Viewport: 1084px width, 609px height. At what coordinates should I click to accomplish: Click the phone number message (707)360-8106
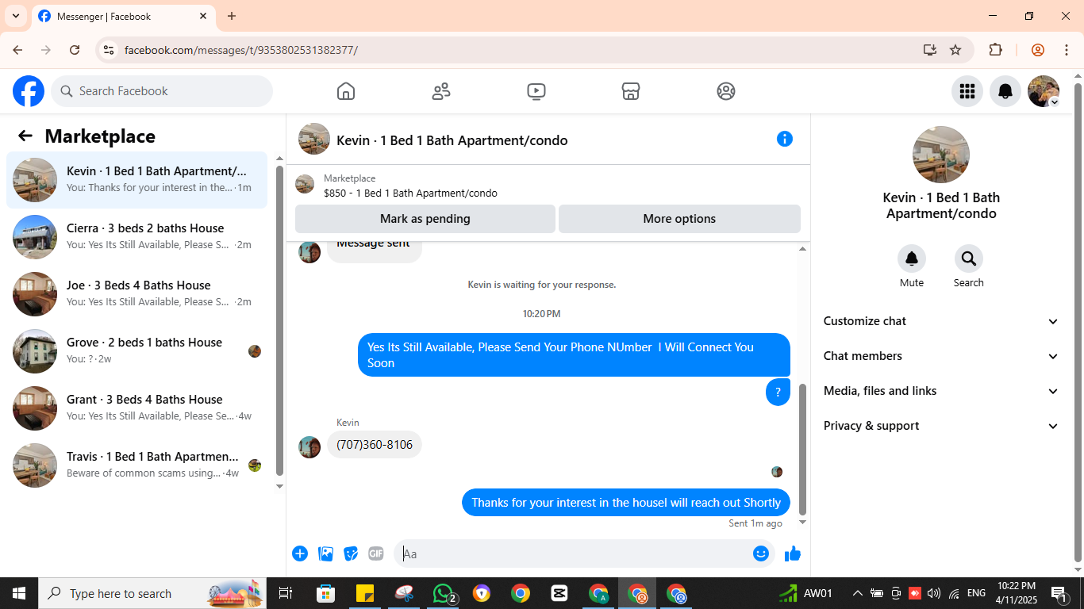pos(375,444)
